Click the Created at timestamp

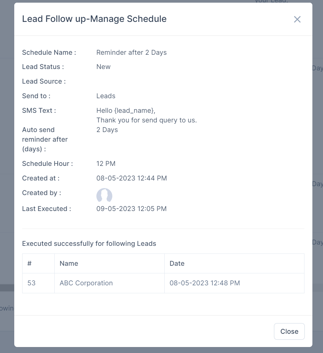tap(132, 178)
